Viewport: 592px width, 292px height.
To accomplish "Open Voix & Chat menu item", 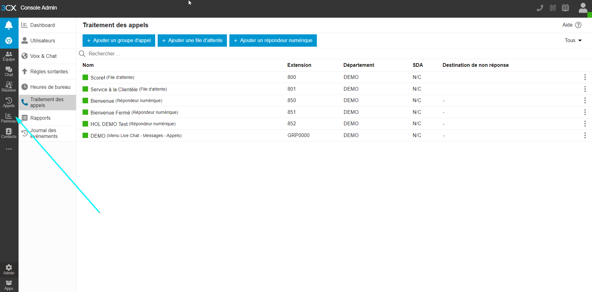I will 47,56.
